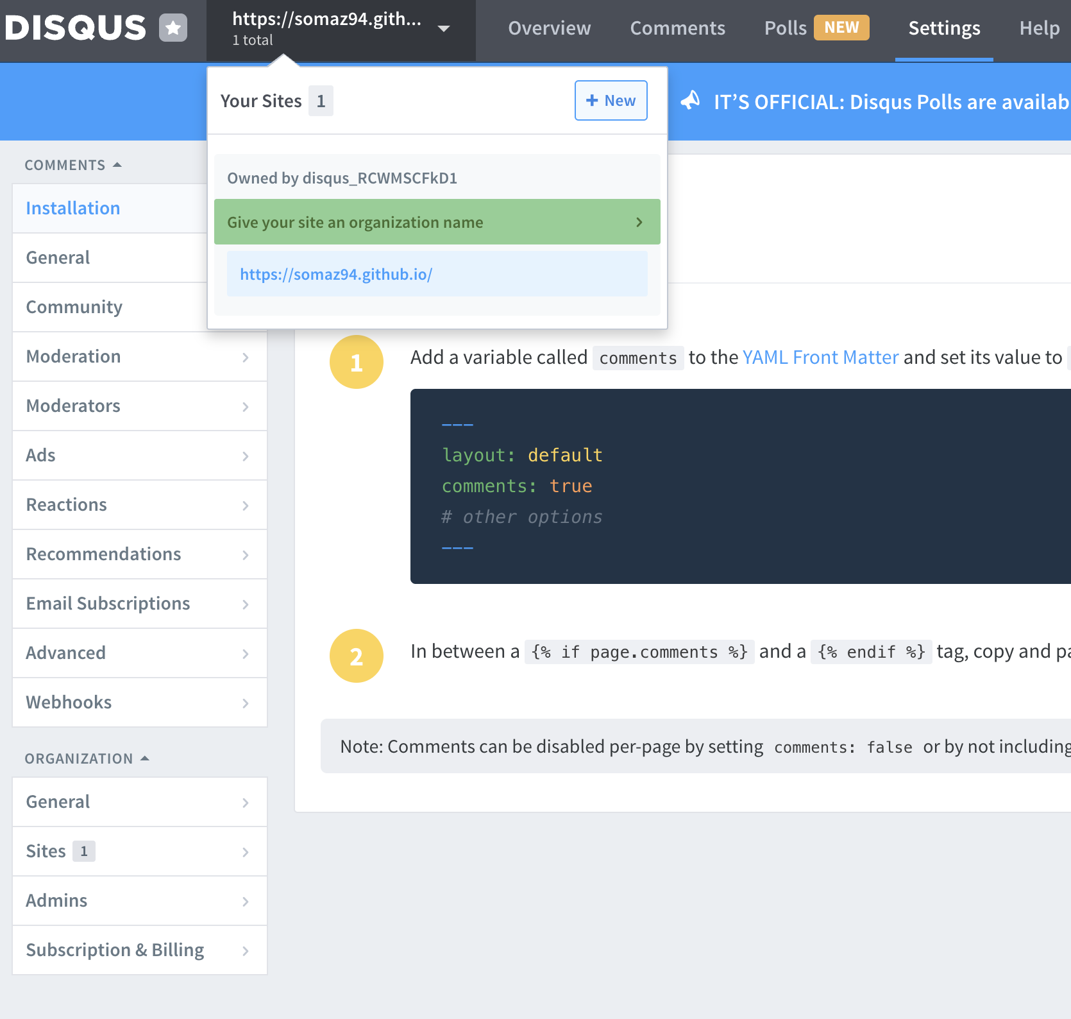
Task: Open the Ads settings
Action: point(140,456)
